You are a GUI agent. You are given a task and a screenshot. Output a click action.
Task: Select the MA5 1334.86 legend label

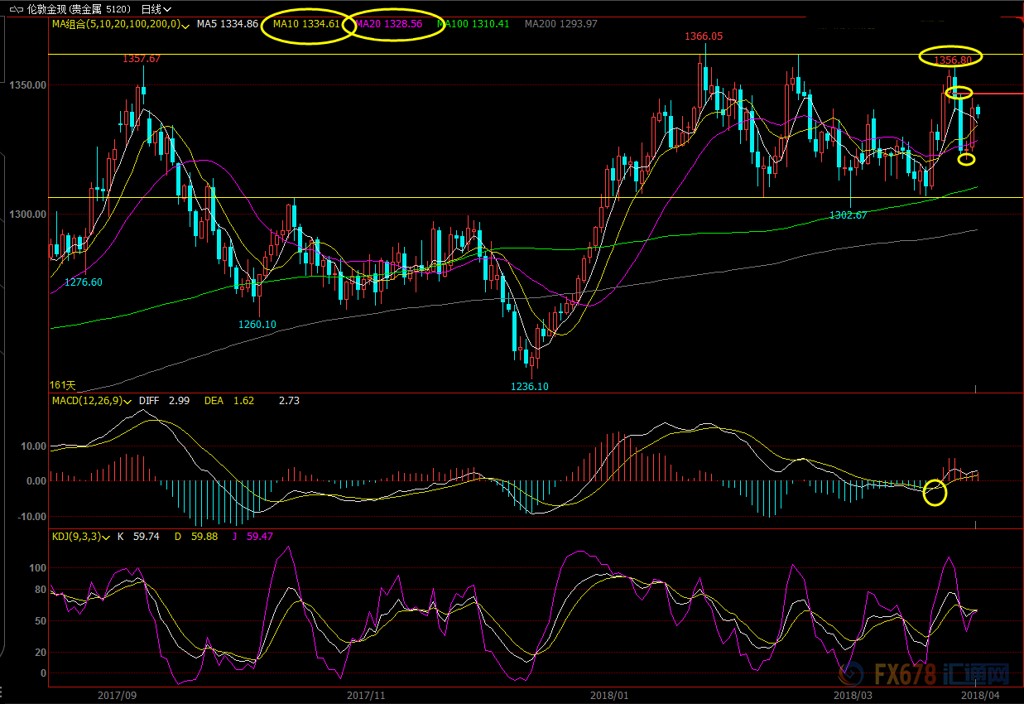pos(227,24)
